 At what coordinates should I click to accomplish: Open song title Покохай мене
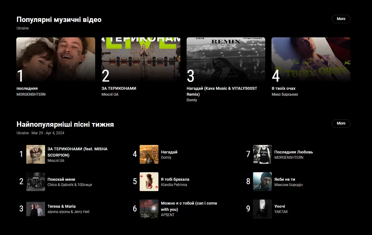point(61,179)
